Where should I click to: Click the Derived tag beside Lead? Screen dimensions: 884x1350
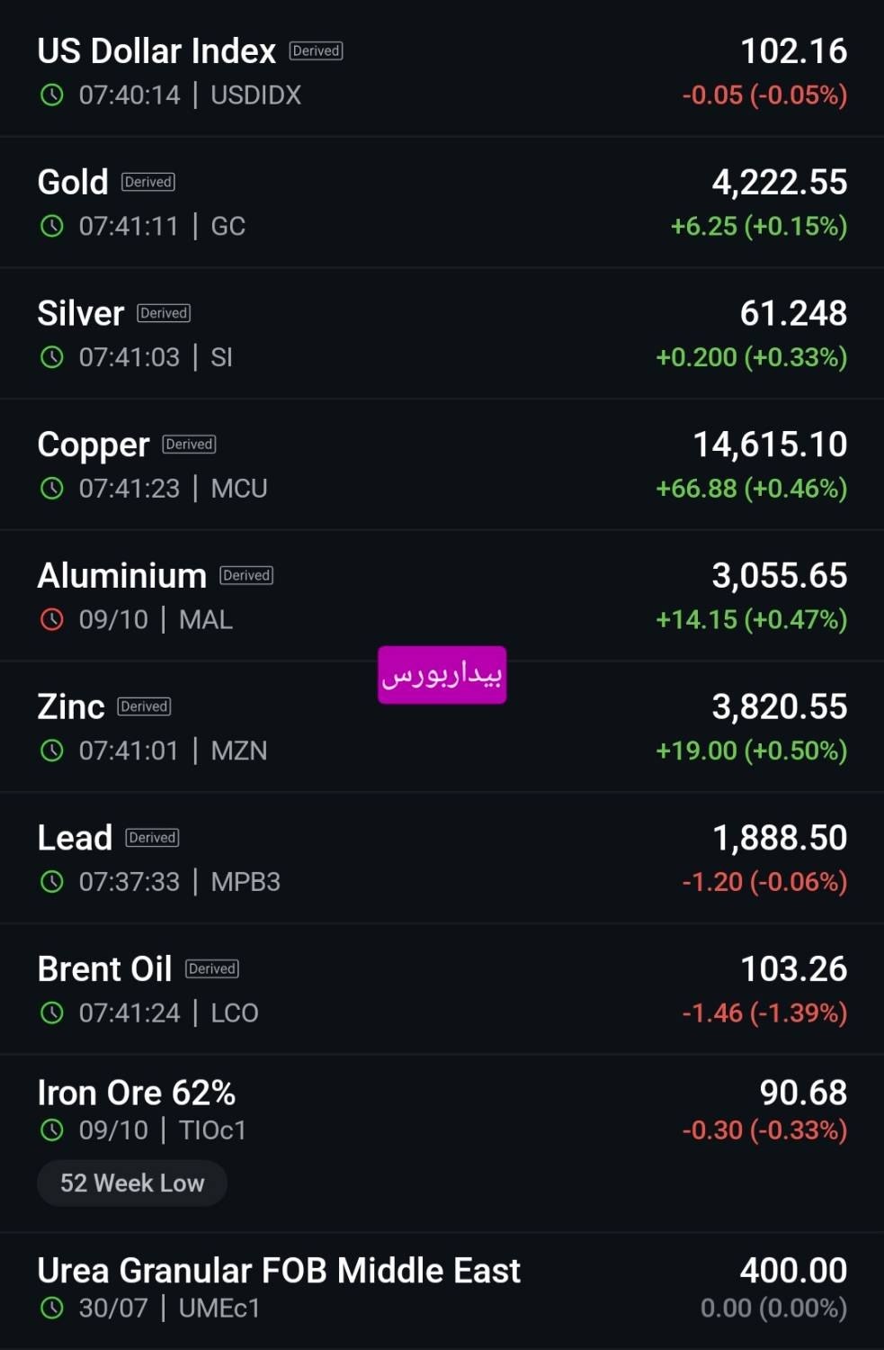(152, 838)
